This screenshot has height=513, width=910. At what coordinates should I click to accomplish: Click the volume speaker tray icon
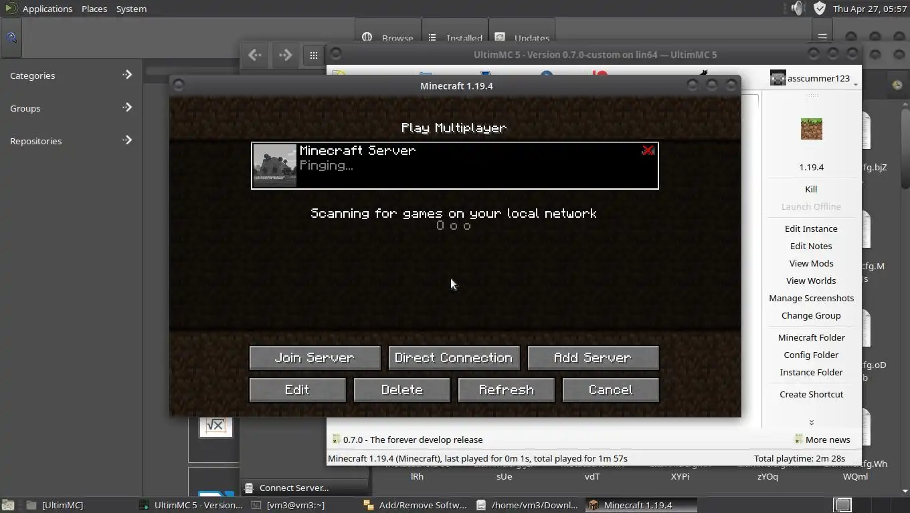pos(797,8)
